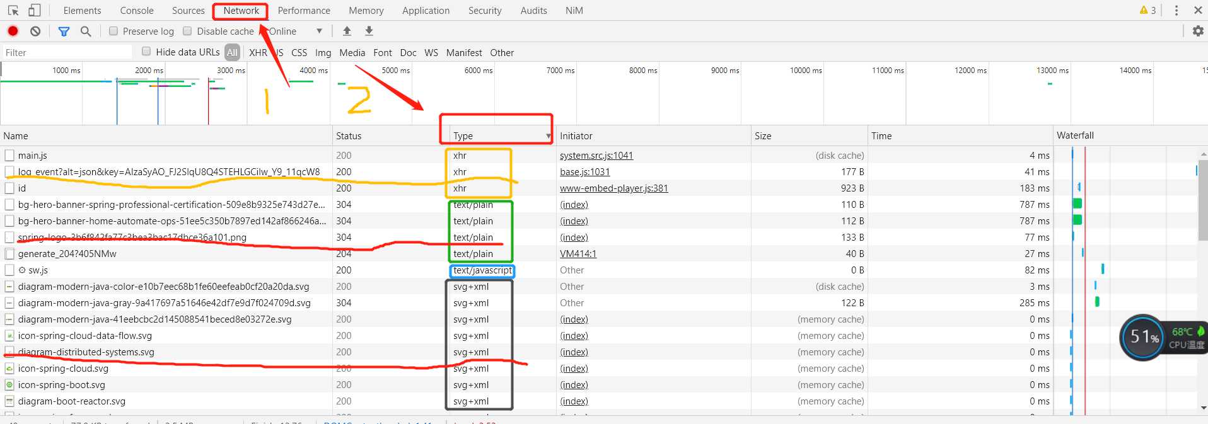Click the export HAR download arrow
The height and width of the screenshot is (424, 1208).
pos(369,31)
